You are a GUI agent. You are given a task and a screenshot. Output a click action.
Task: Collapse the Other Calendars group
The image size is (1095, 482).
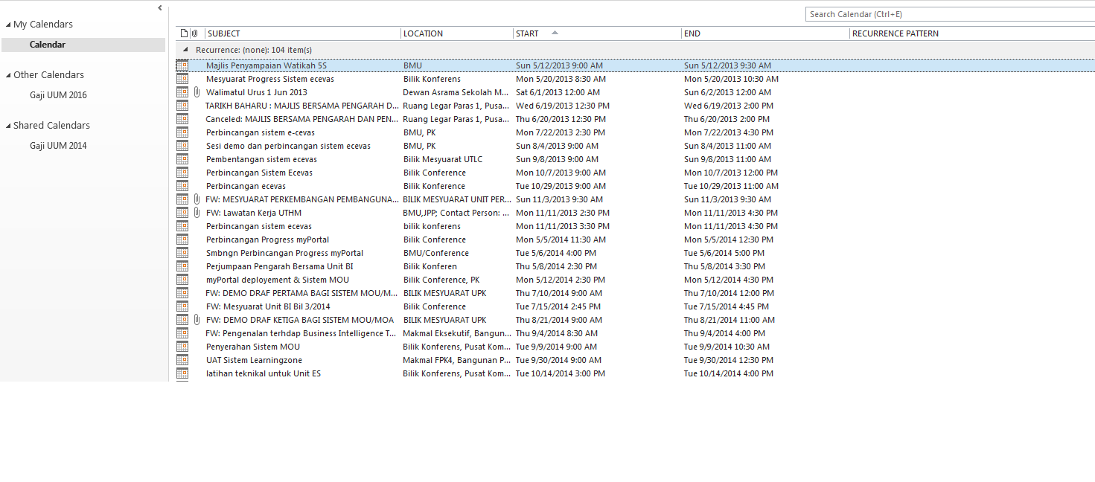[x=7, y=75]
